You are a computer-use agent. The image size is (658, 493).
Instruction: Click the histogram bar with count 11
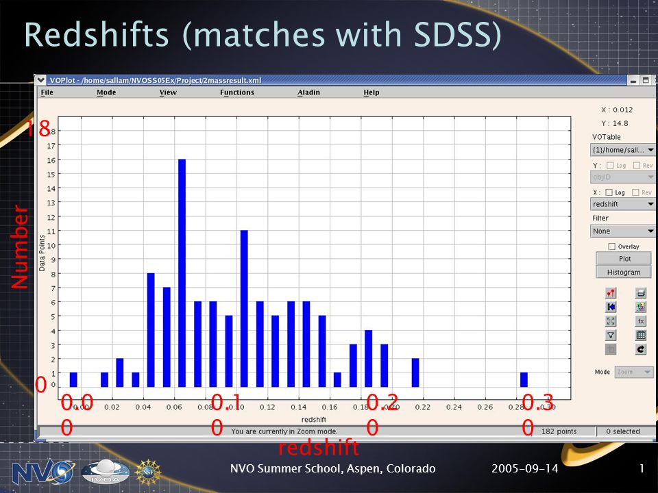pos(244,309)
